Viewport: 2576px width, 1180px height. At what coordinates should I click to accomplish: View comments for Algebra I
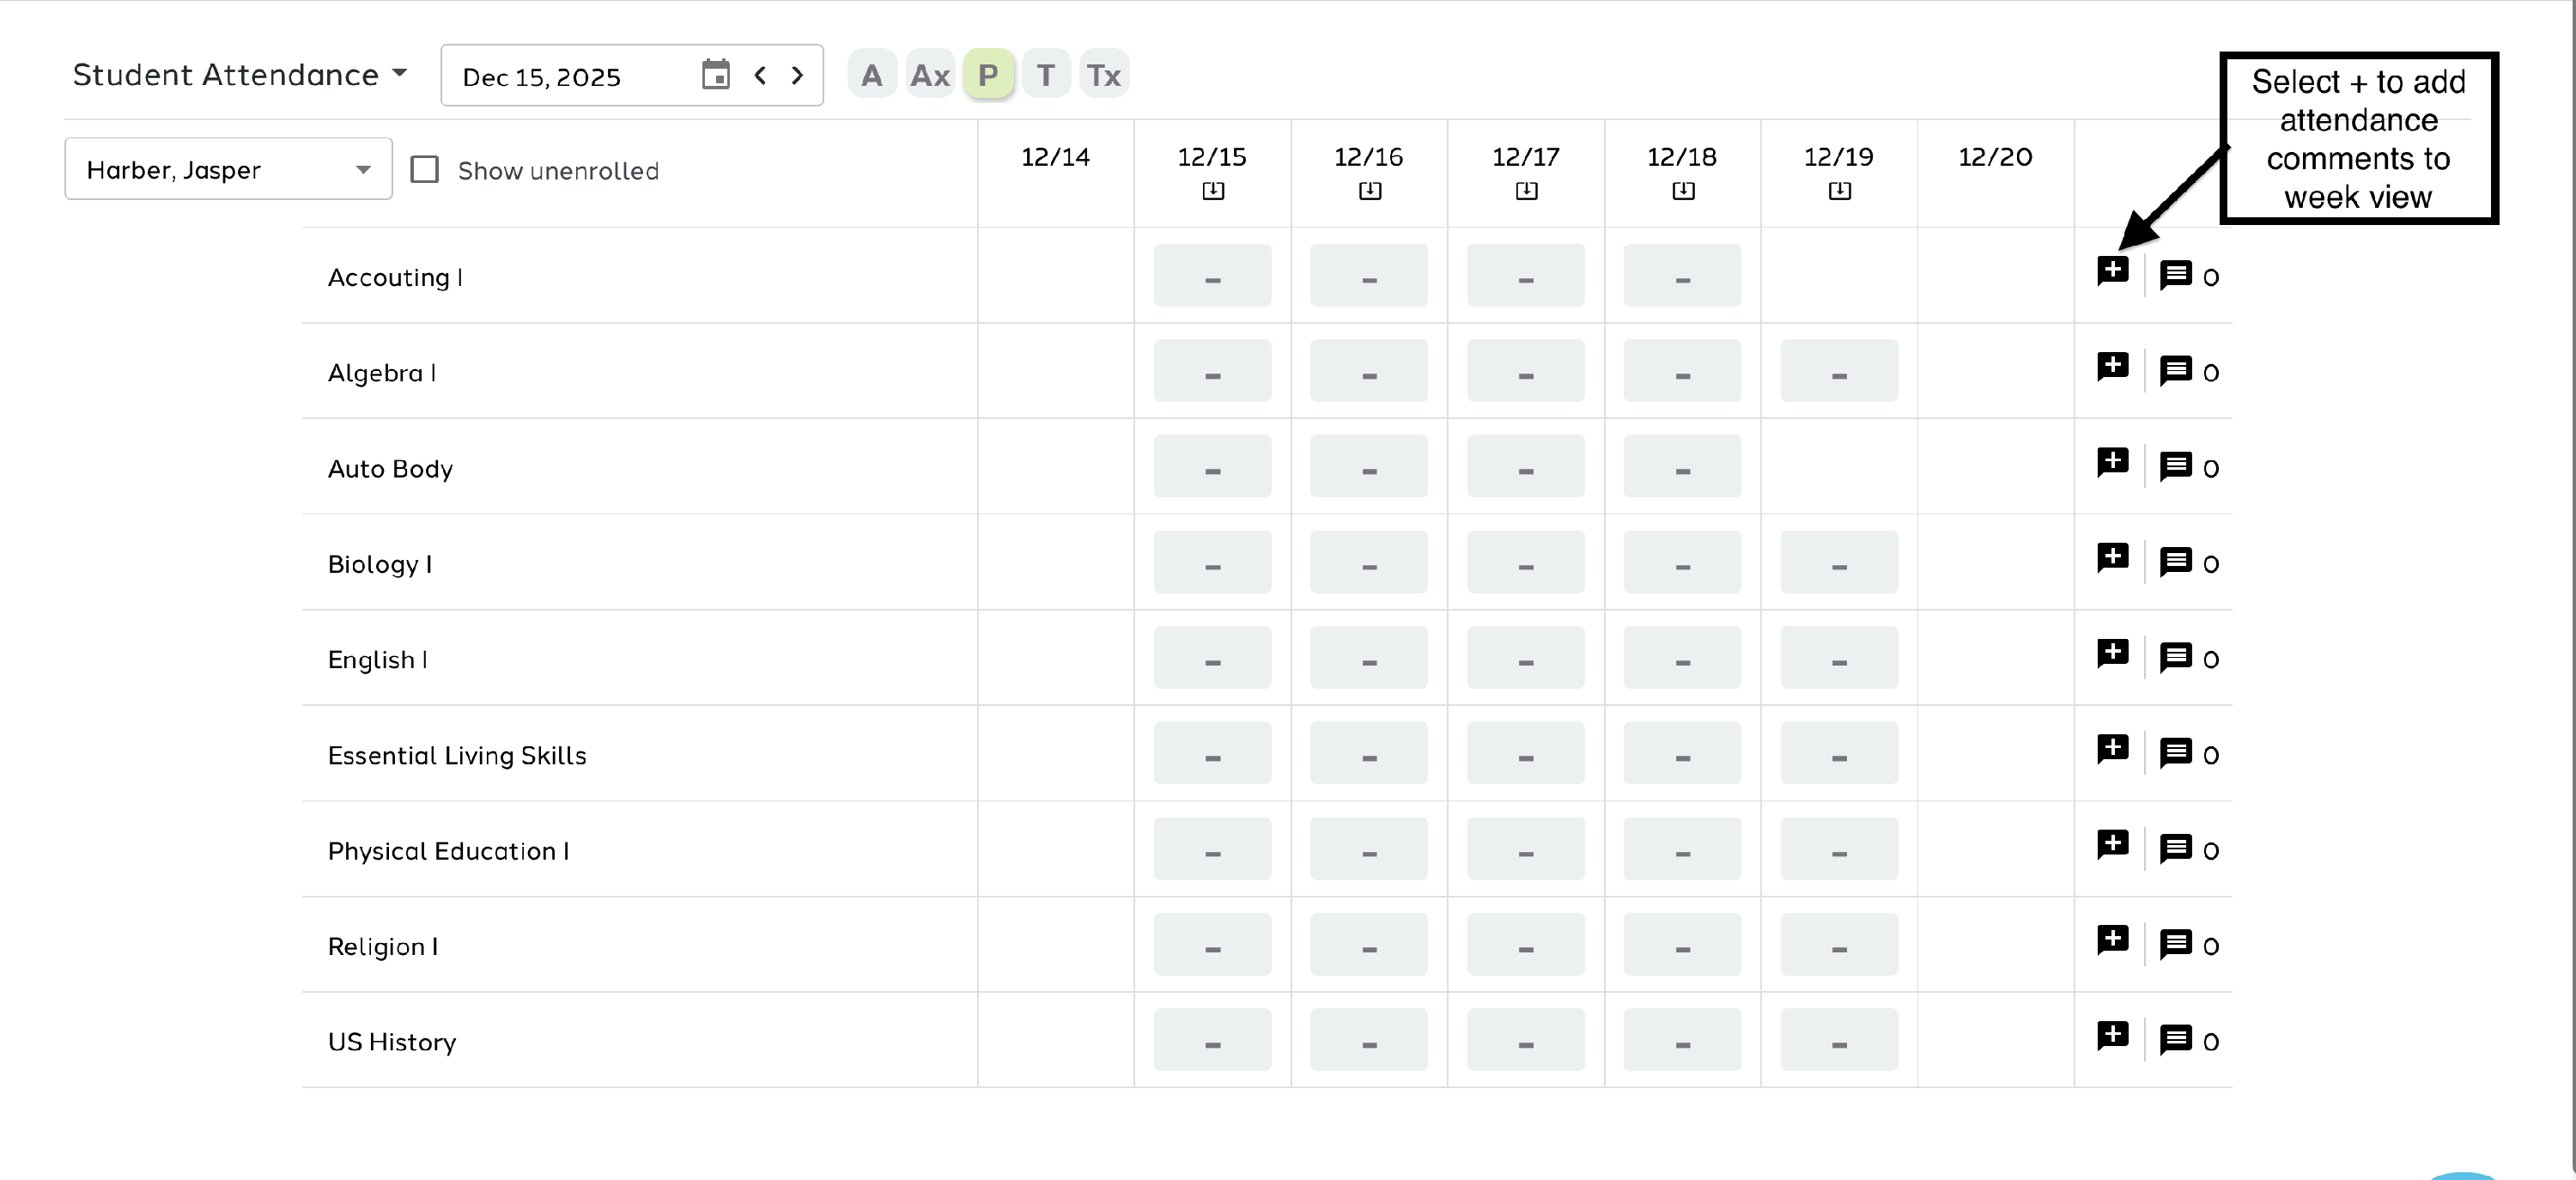[x=2176, y=371]
